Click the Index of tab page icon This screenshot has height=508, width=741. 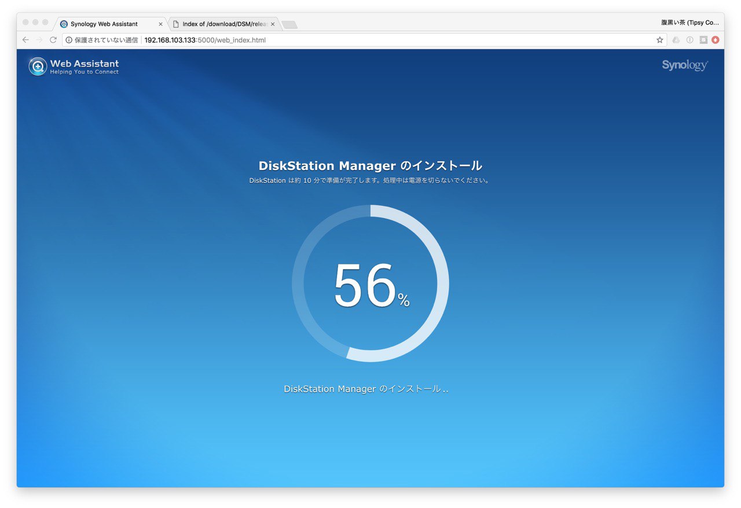coord(176,24)
